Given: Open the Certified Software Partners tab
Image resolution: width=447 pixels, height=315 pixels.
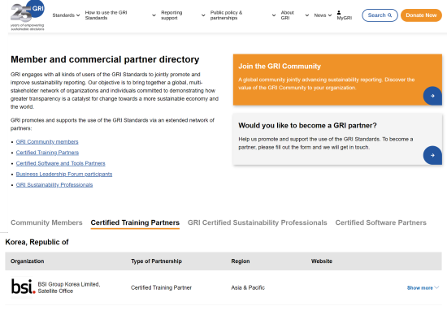Looking at the screenshot, I should pyautogui.click(x=380, y=222).
